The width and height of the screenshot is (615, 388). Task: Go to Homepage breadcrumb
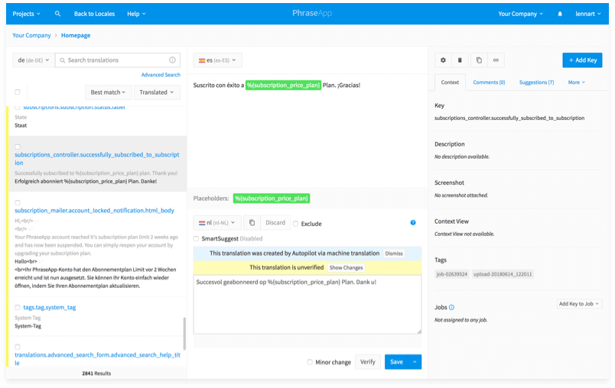pyautogui.click(x=76, y=35)
